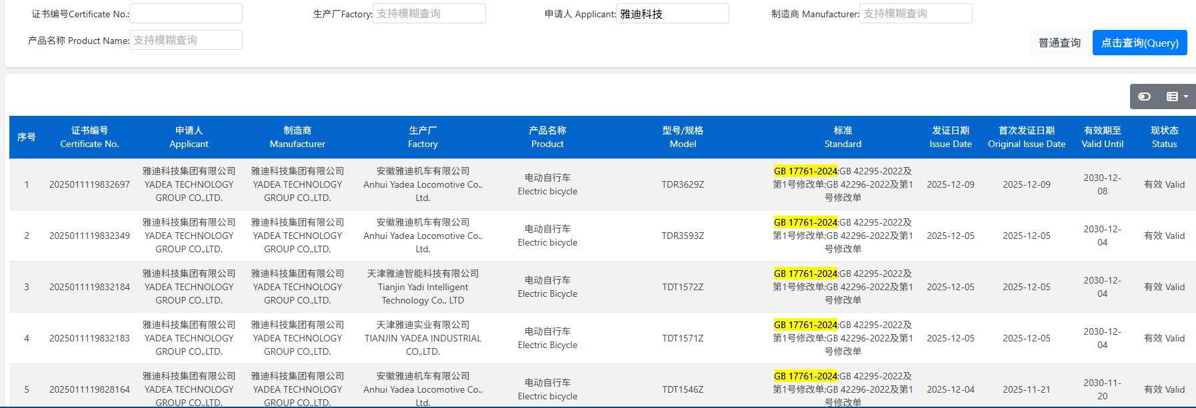This screenshot has width=1196, height=408.
Task: Click highlighted GB 17761-2024 in first row
Action: coord(805,171)
